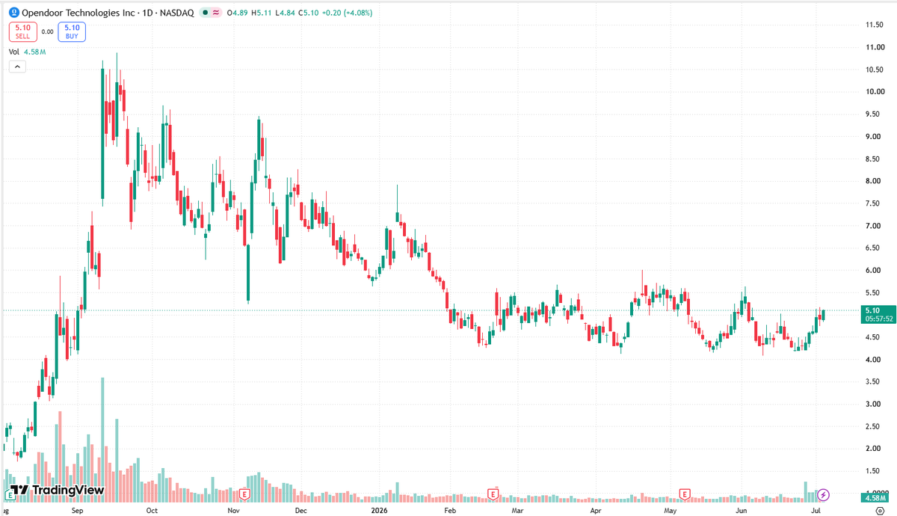
Task: Collapse the indicator legend with chevron button
Action: (x=17, y=67)
